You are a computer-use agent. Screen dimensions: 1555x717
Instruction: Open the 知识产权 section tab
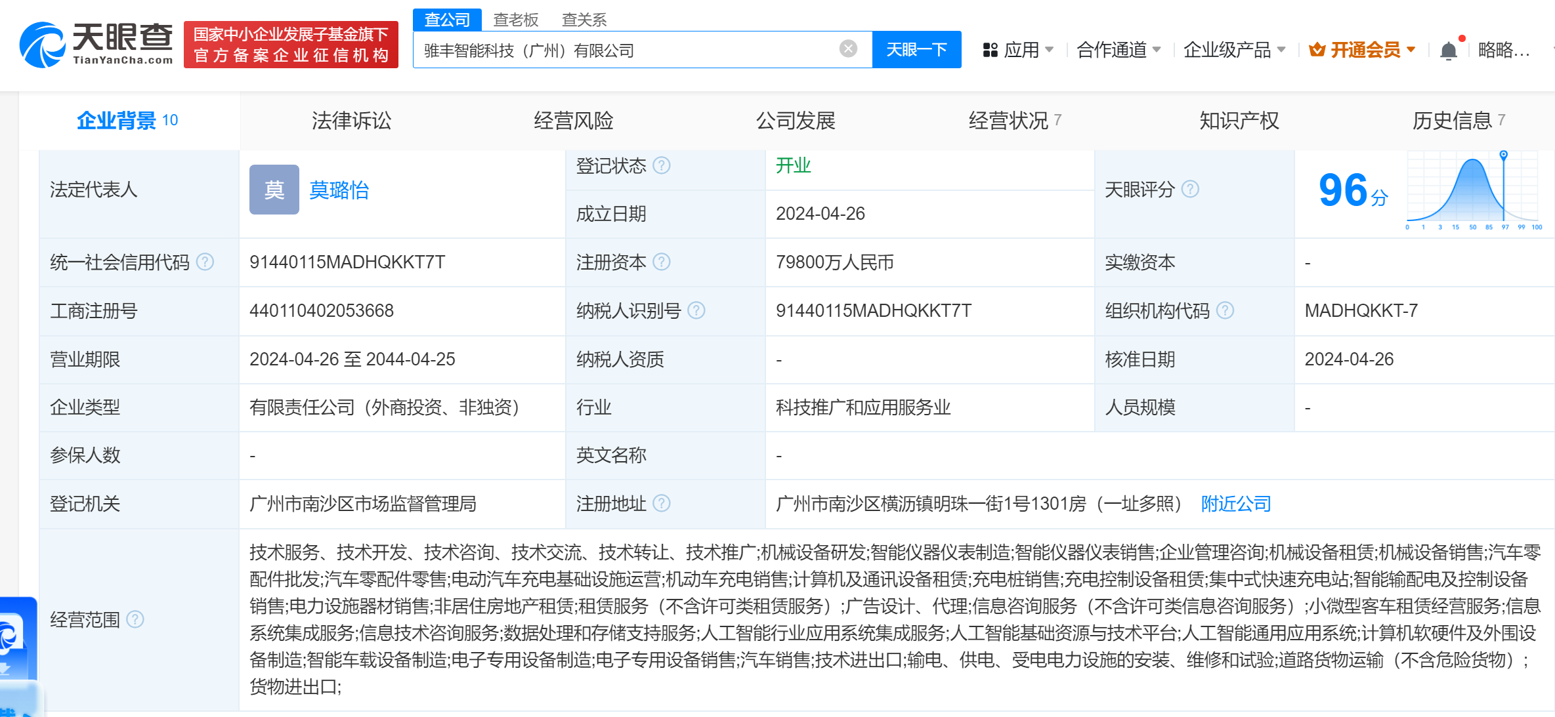click(1237, 120)
